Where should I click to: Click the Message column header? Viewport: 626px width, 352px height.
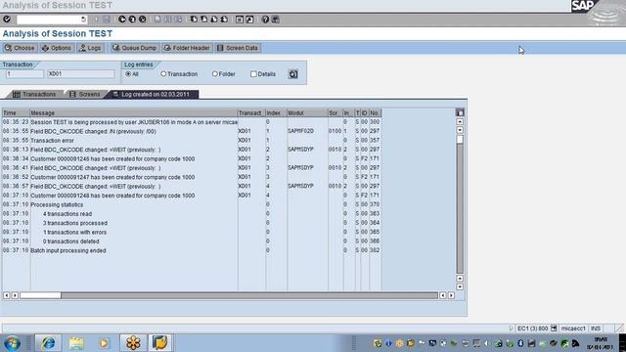(x=134, y=113)
